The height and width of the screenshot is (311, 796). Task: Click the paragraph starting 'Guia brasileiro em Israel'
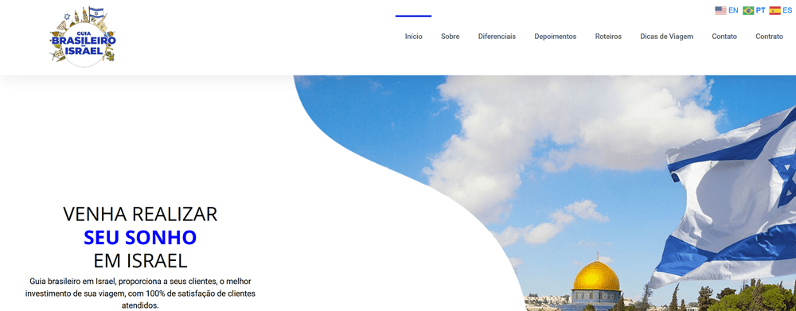[x=140, y=294]
